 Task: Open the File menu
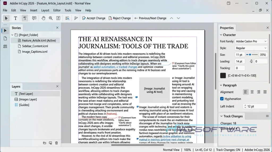(5, 10)
